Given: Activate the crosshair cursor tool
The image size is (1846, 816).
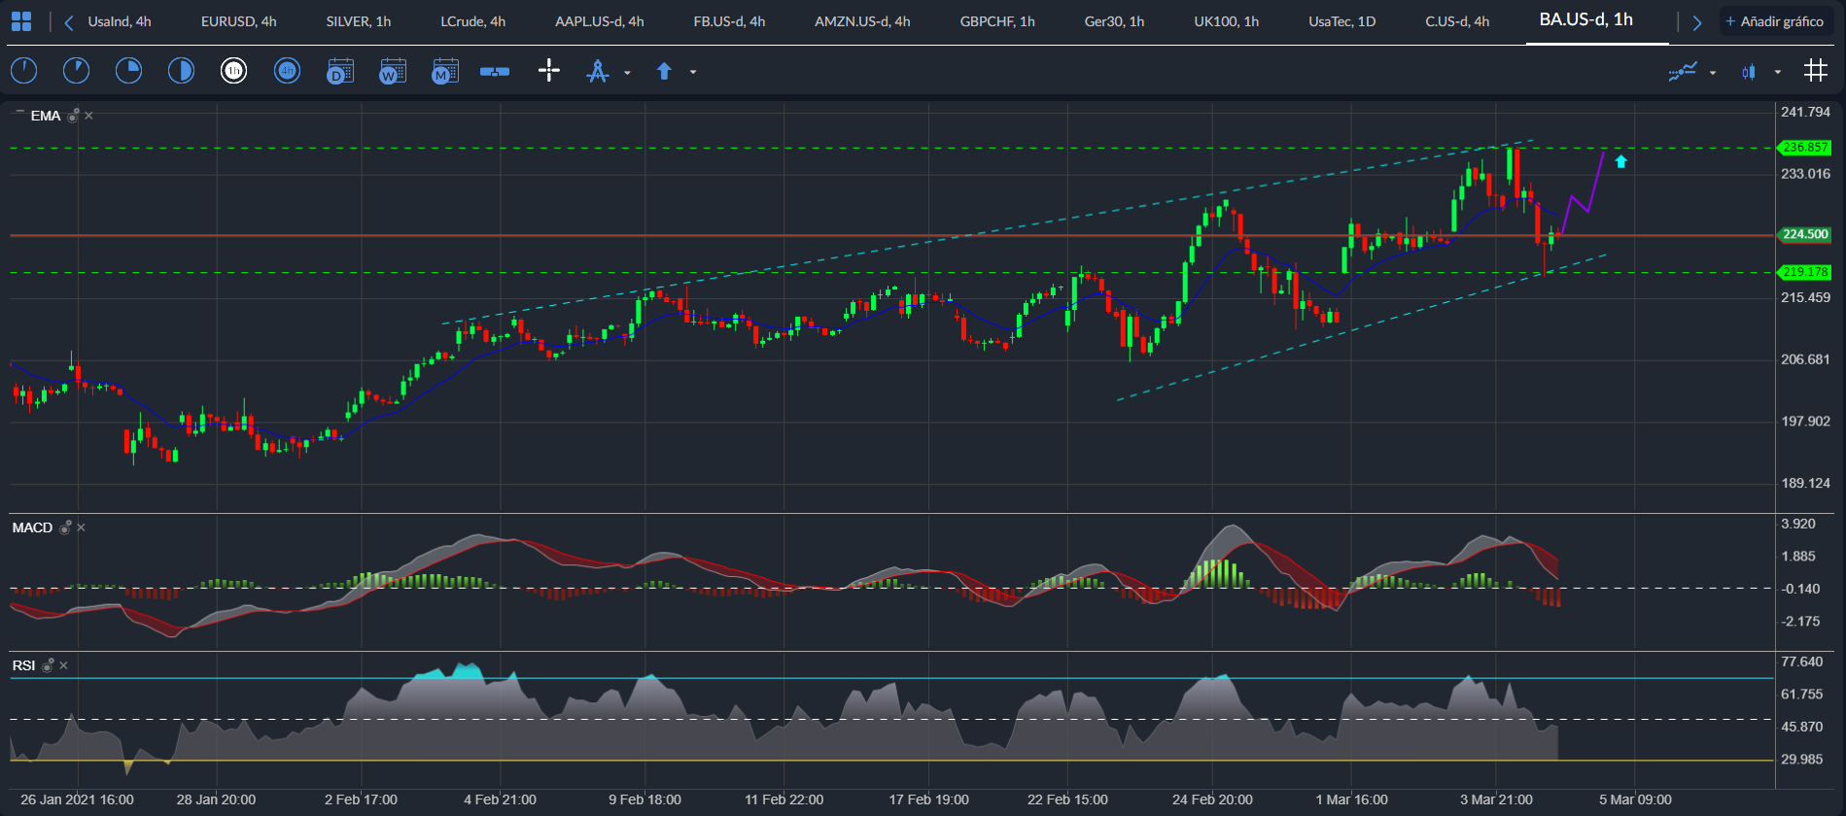Looking at the screenshot, I should click(549, 70).
